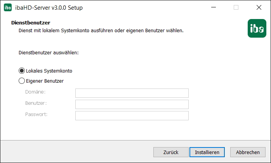Click the green iba logo in the header

click(x=257, y=28)
